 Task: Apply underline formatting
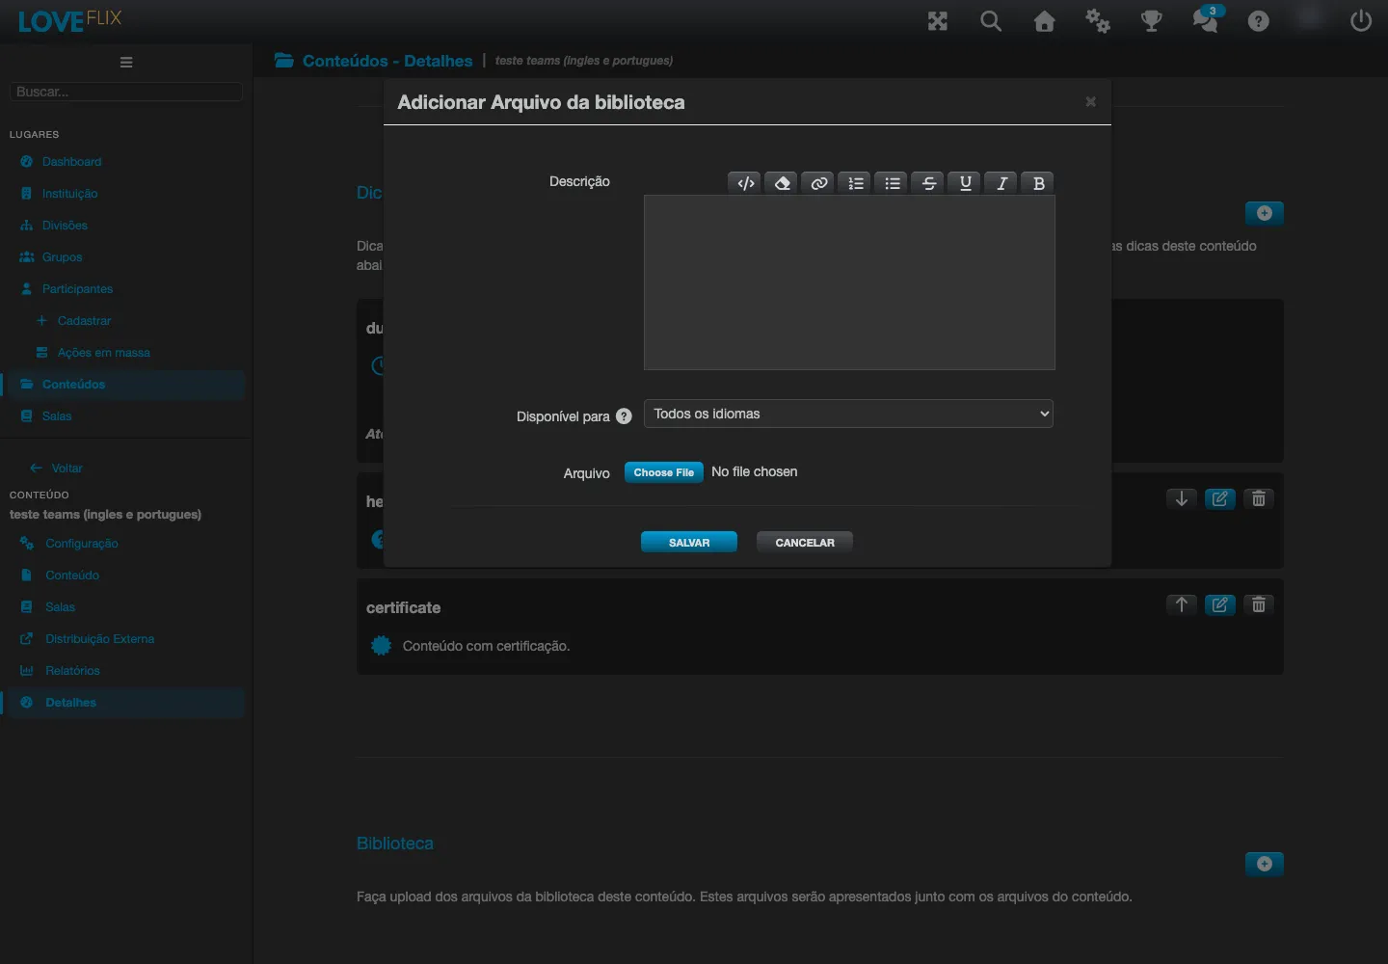point(966,183)
